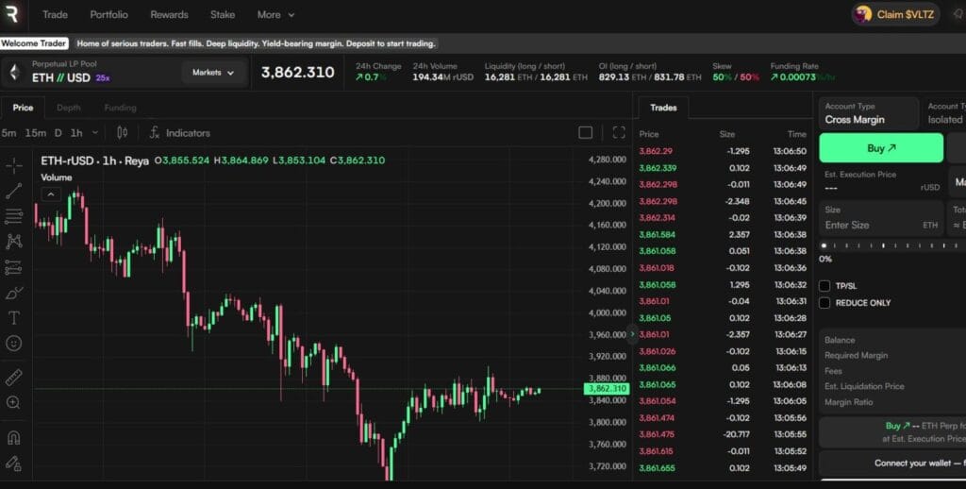Select the brush drawing tool
This screenshot has width=966, height=489.
coord(13,293)
